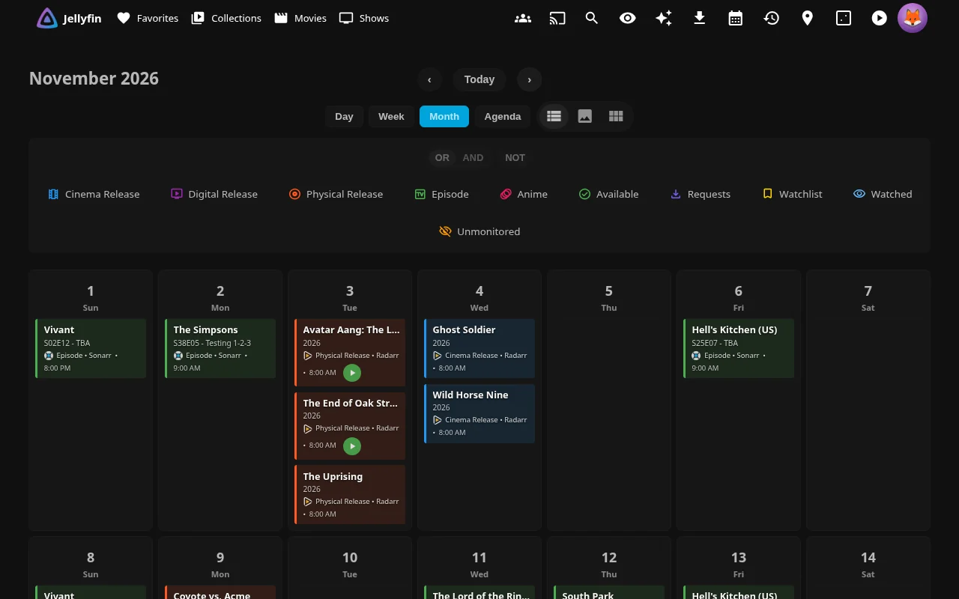The height and width of the screenshot is (599, 959).
Task: Toggle the Available filter
Action: (x=609, y=194)
